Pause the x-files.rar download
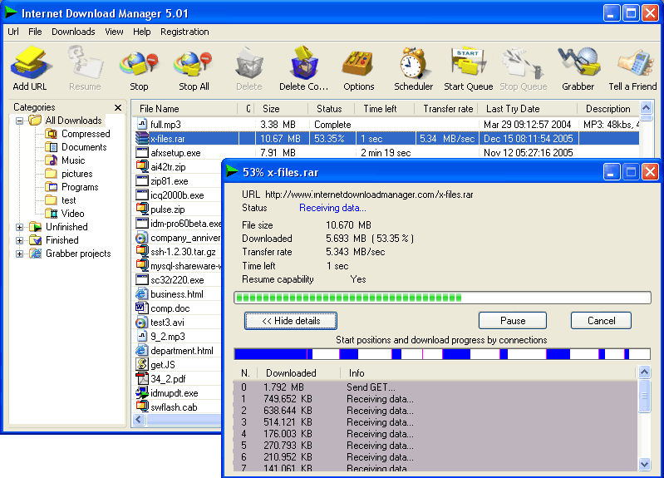Viewport: 664px width, 478px height. [513, 321]
